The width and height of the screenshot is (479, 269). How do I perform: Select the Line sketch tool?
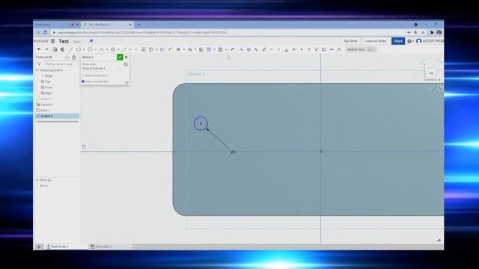click(x=71, y=49)
